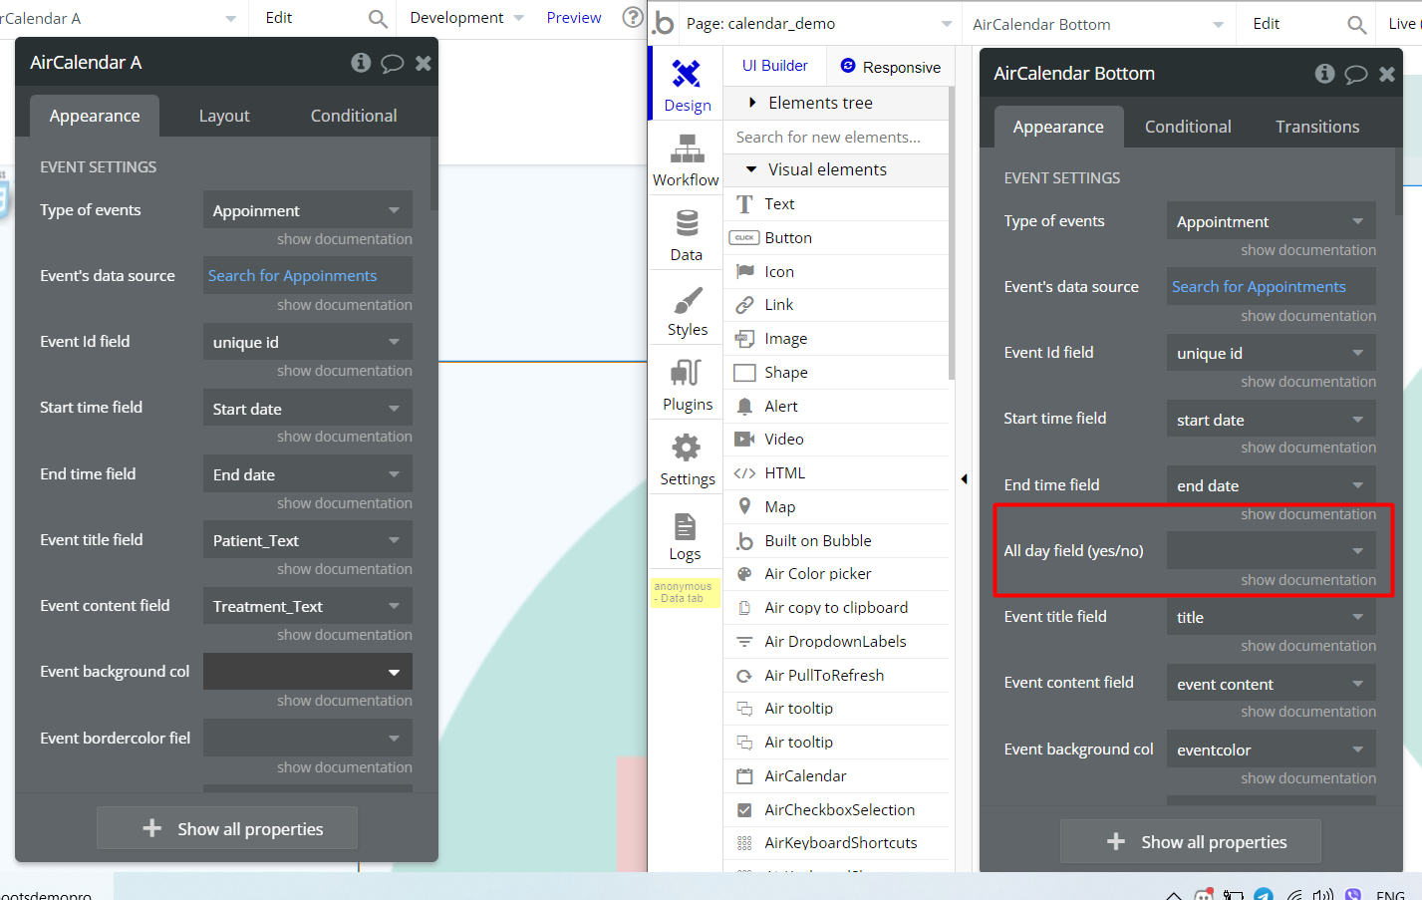The image size is (1422, 900).
Task: Click the search icon next to Development
Action: click(x=378, y=19)
